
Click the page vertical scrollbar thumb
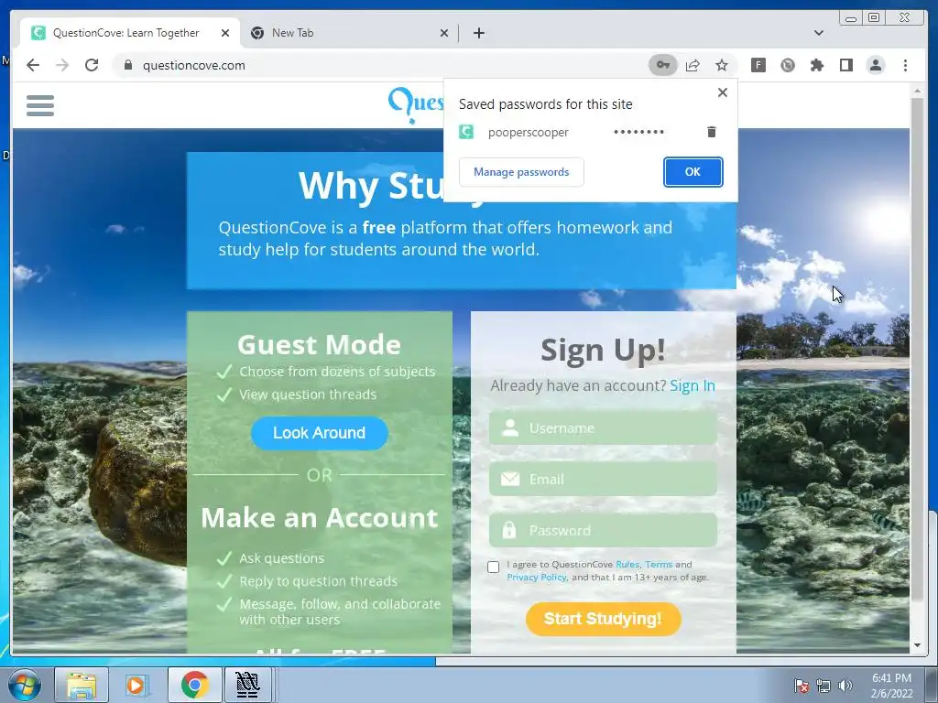tap(916, 350)
